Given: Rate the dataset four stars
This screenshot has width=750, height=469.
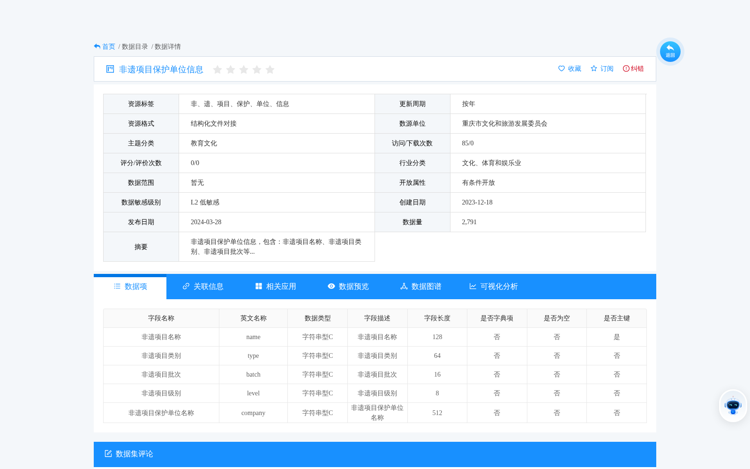Looking at the screenshot, I should tap(257, 69).
